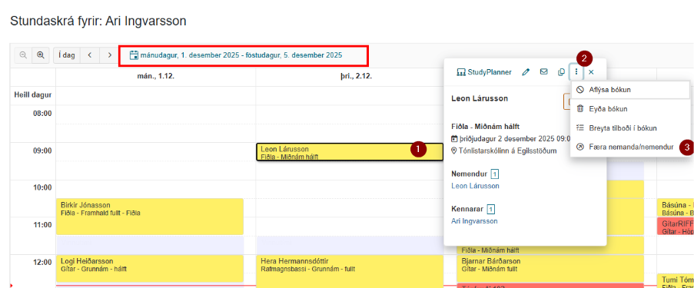The height and width of the screenshot is (288, 694).
Task: Open the three-dot more options menu
Action: pyautogui.click(x=576, y=71)
